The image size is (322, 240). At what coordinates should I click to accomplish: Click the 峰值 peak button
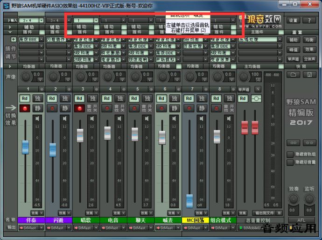pyautogui.click(x=293, y=49)
